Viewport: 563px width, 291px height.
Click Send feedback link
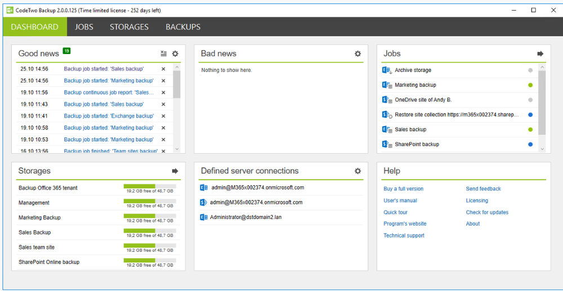point(483,189)
